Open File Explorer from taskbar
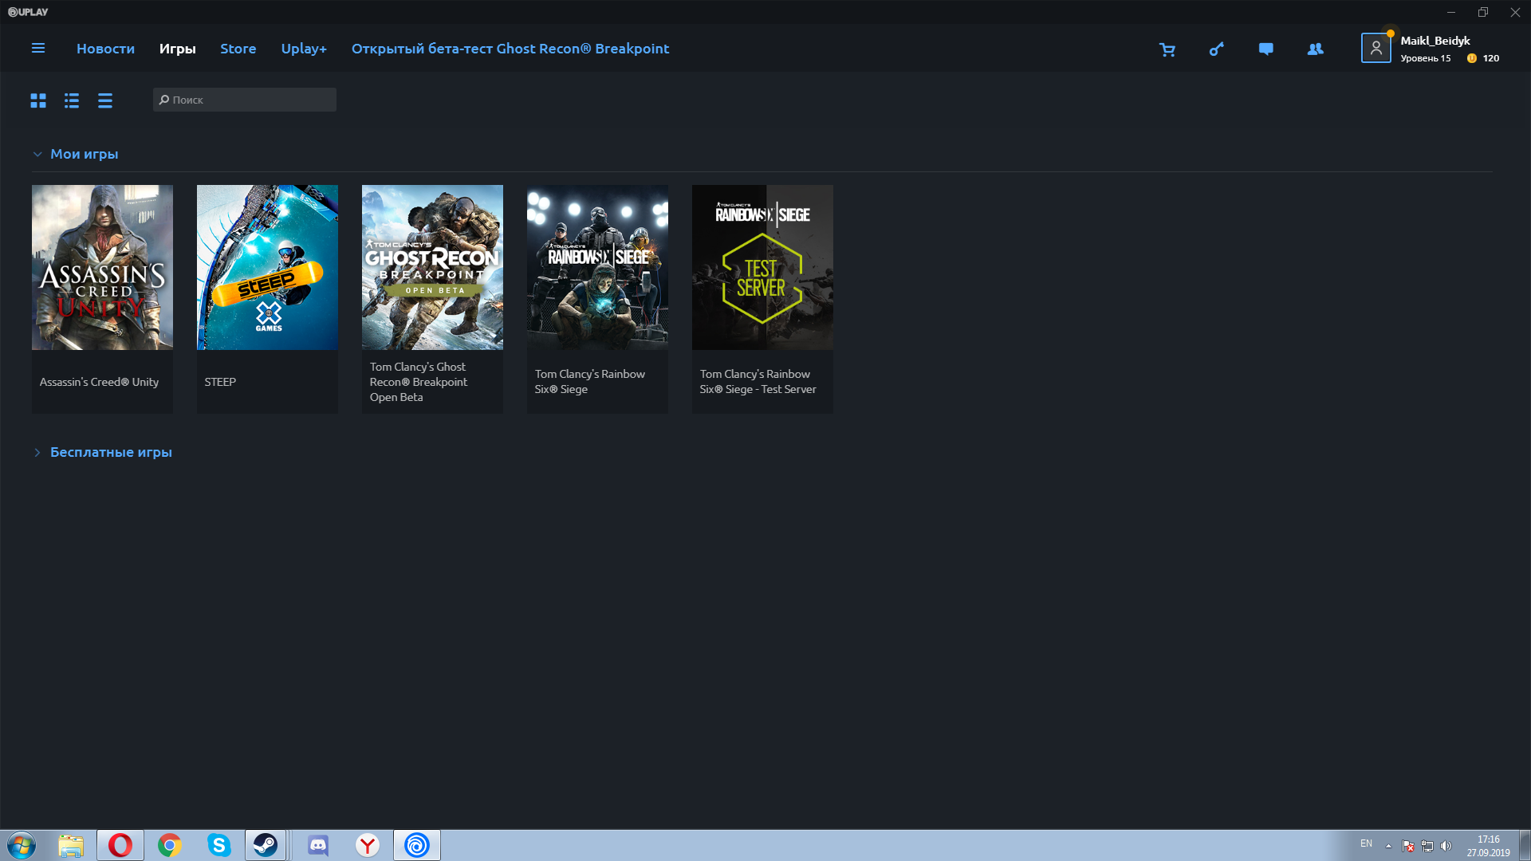The image size is (1531, 861). (71, 845)
